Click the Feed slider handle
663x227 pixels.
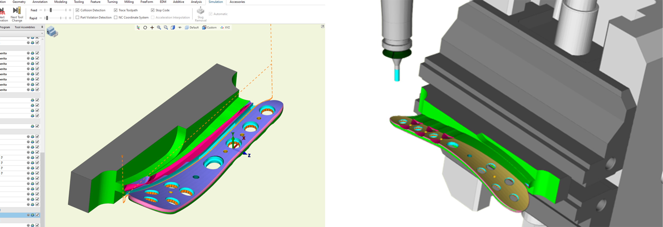coord(51,10)
